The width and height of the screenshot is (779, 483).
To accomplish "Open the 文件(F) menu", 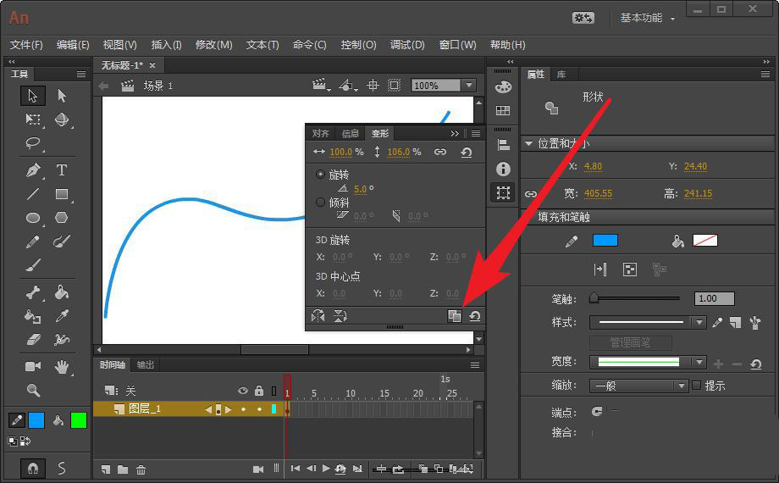I will [26, 45].
